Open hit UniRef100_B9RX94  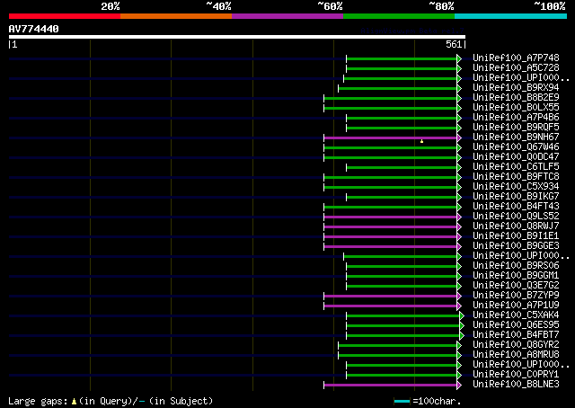point(516,88)
